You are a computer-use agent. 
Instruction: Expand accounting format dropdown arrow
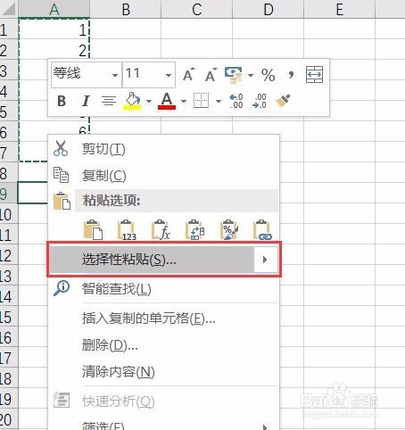[x=251, y=75]
